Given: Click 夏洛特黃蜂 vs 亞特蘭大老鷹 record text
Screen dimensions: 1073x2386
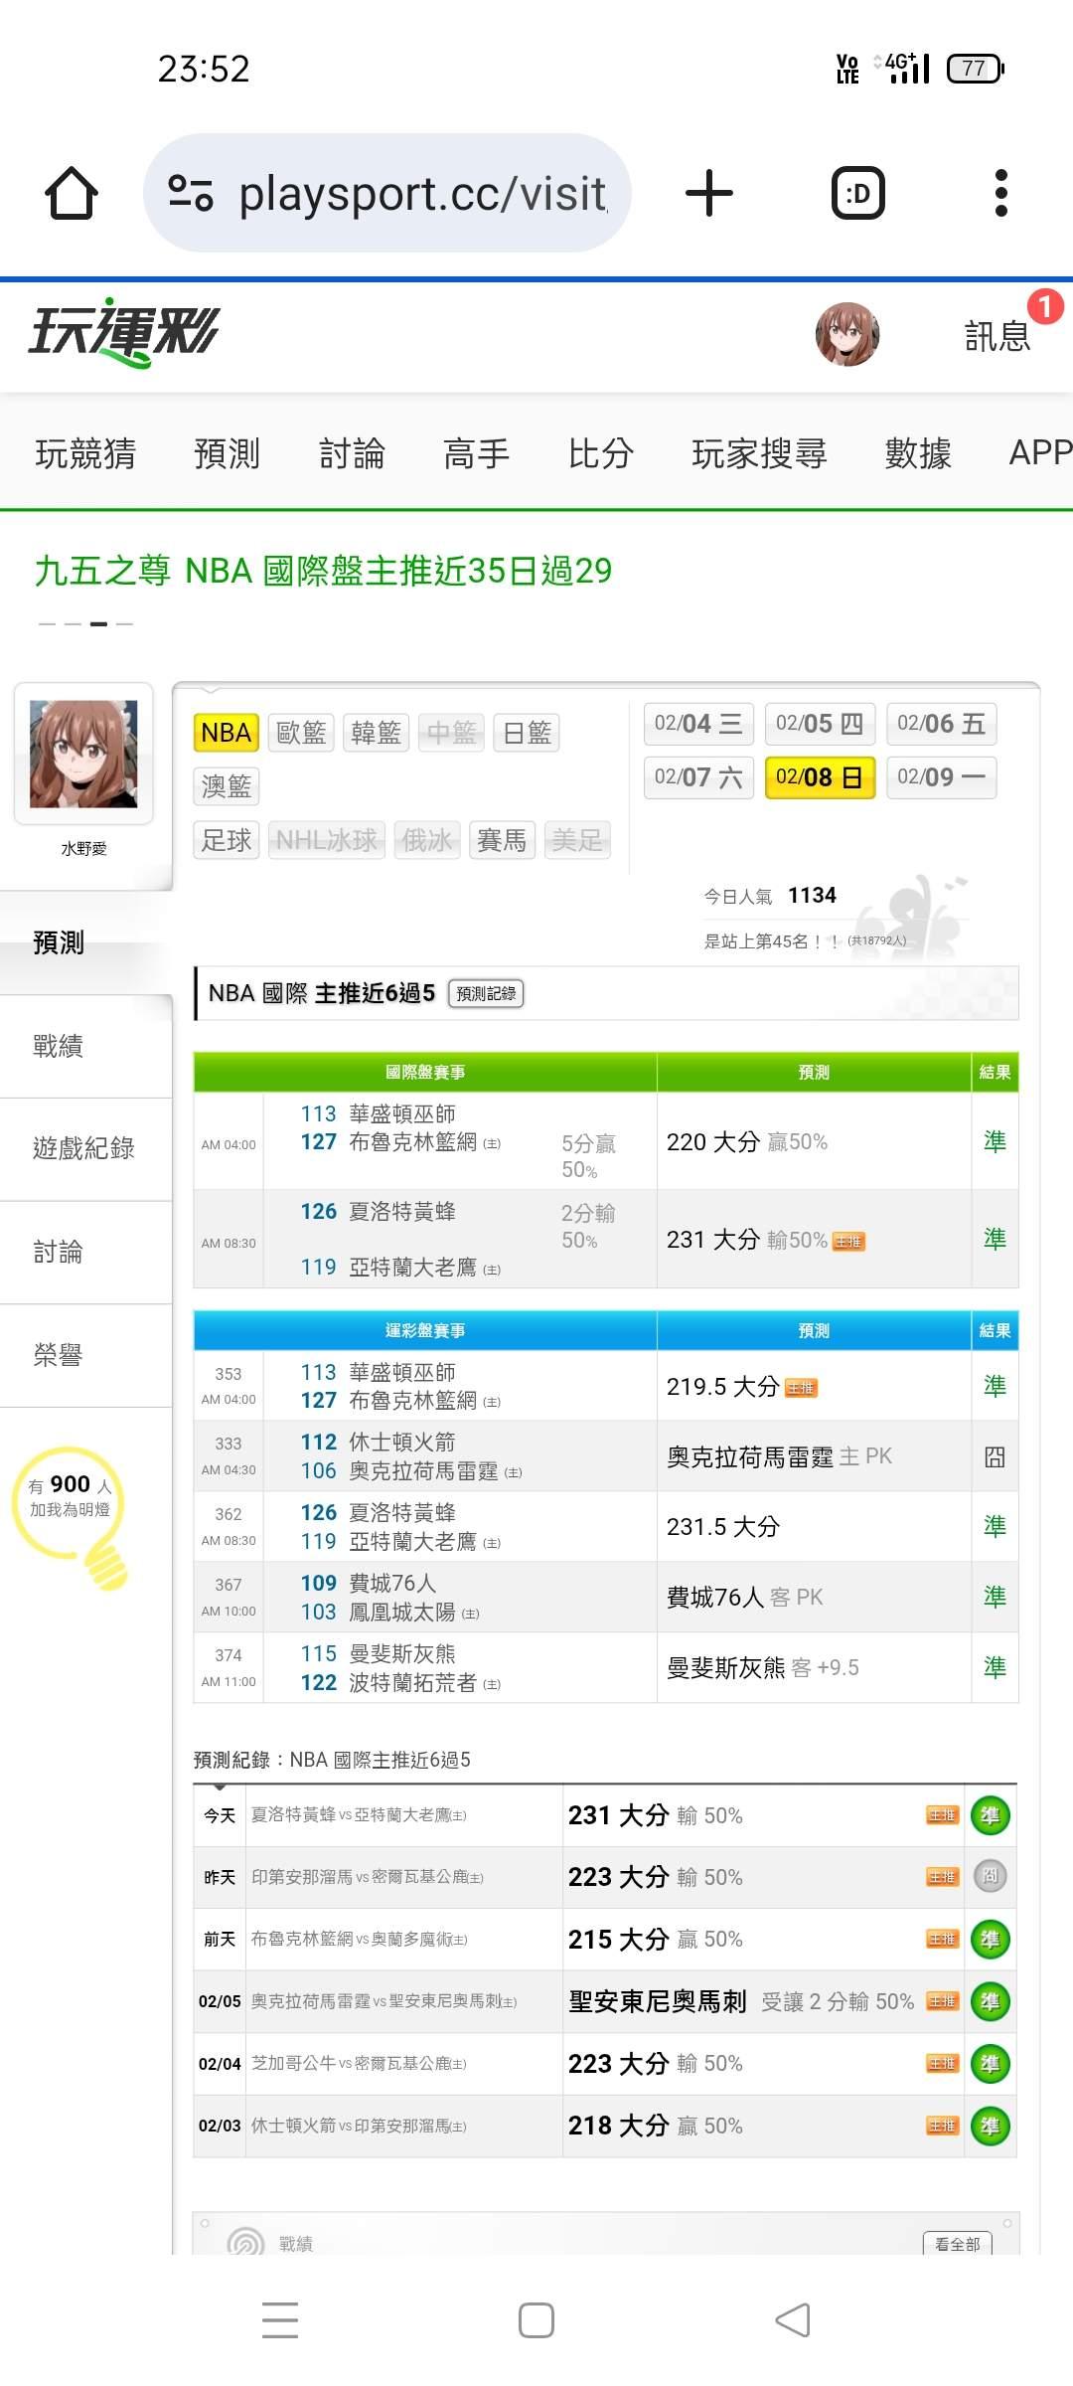Looking at the screenshot, I should click(359, 1815).
